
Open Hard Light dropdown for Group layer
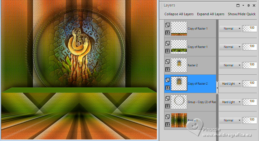230,102
